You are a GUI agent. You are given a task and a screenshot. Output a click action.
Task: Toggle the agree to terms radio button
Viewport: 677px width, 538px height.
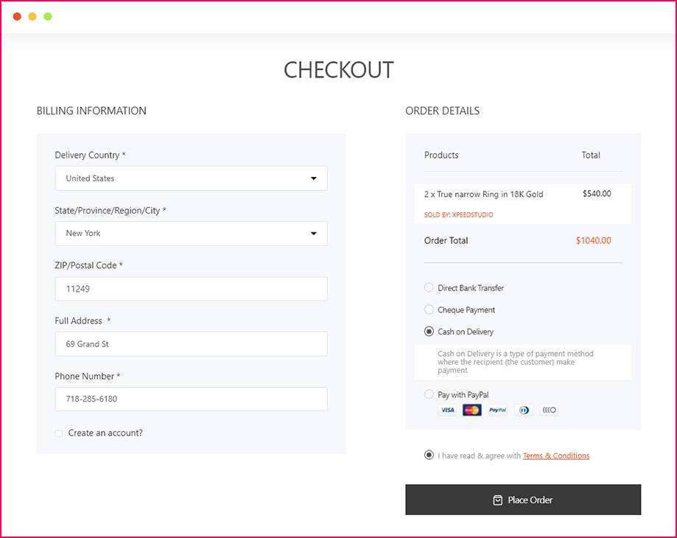(x=429, y=455)
